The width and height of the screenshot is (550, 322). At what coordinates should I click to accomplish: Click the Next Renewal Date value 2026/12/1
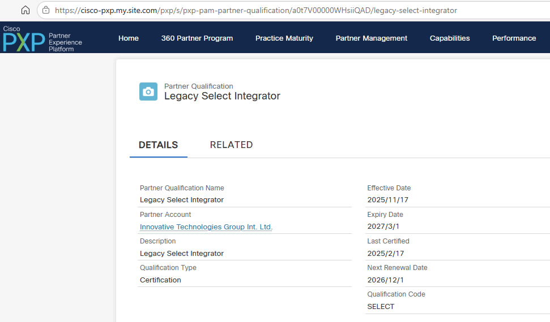385,280
